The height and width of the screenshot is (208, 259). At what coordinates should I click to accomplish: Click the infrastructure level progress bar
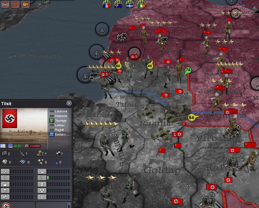pos(58,178)
